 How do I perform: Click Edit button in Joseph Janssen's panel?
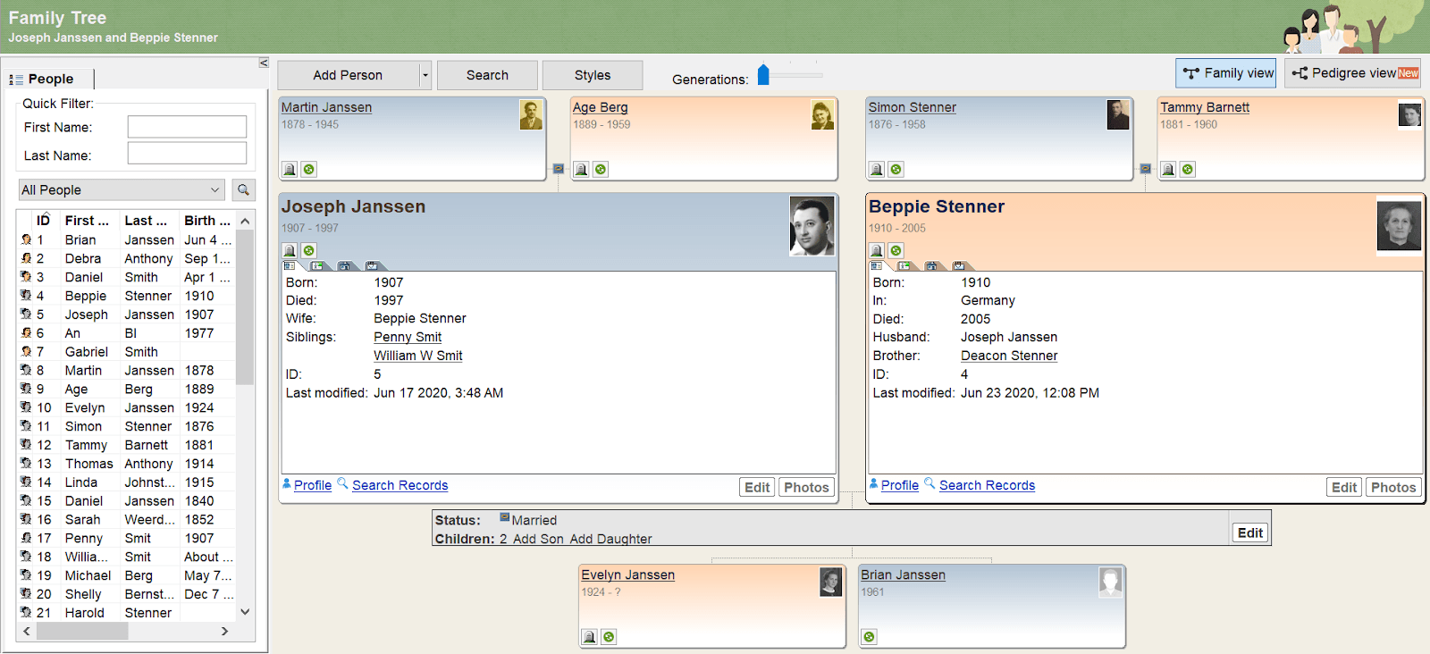[x=757, y=487]
